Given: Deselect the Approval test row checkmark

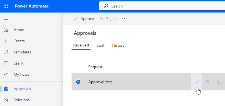Looking at the screenshot, I should (78, 82).
